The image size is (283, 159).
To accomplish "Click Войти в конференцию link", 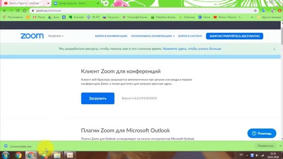I will point(111,36).
